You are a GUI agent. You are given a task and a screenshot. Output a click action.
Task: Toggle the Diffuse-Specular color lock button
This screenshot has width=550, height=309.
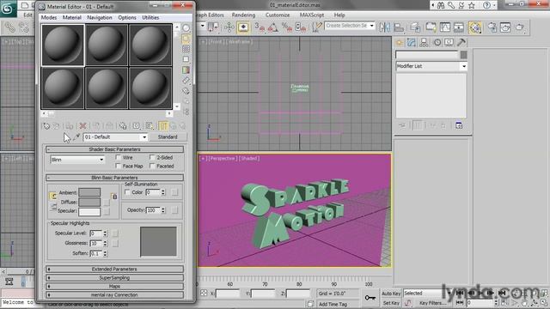click(53, 207)
